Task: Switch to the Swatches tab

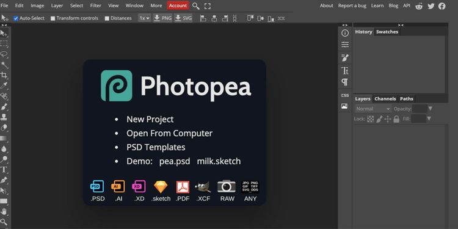Action: [x=387, y=32]
